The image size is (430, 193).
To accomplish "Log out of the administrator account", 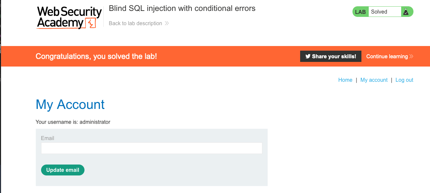I will pos(404,80).
